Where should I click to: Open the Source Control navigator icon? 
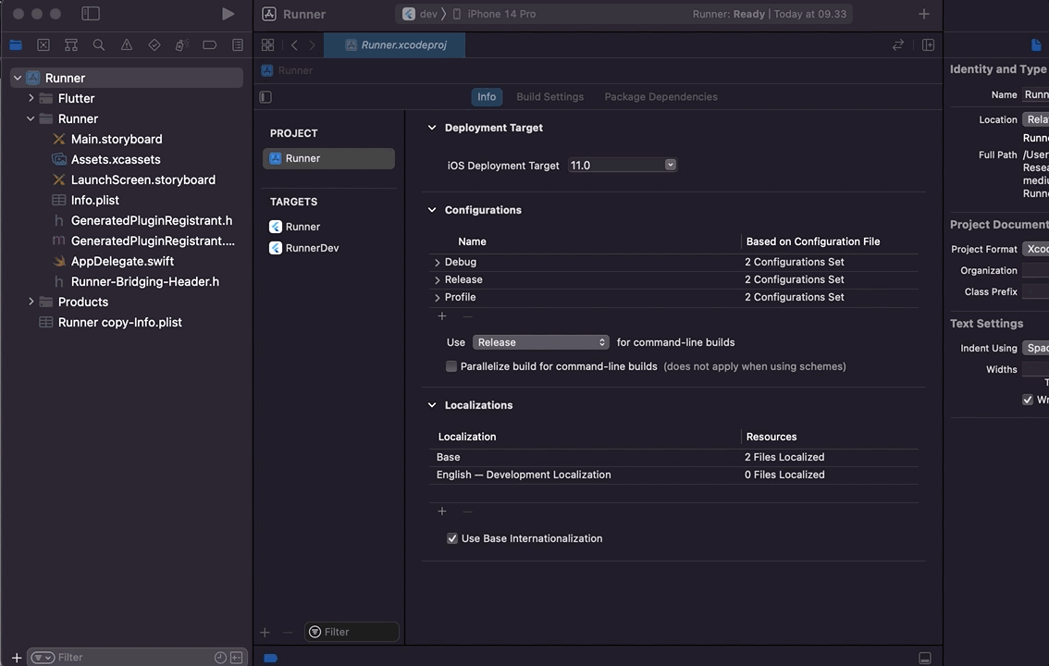point(43,44)
